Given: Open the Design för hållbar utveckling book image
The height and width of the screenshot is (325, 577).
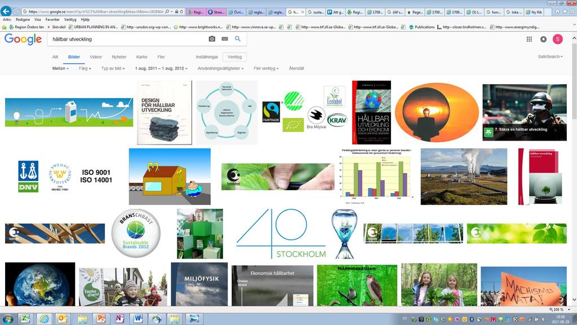Looking at the screenshot, I should (x=165, y=113).
